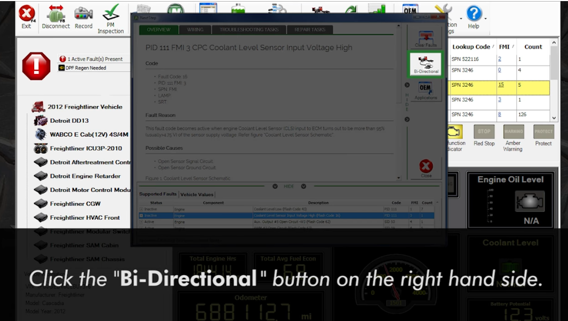The image size is (568, 321).
Task: Click the red Close button in dialog
Action: 426,168
